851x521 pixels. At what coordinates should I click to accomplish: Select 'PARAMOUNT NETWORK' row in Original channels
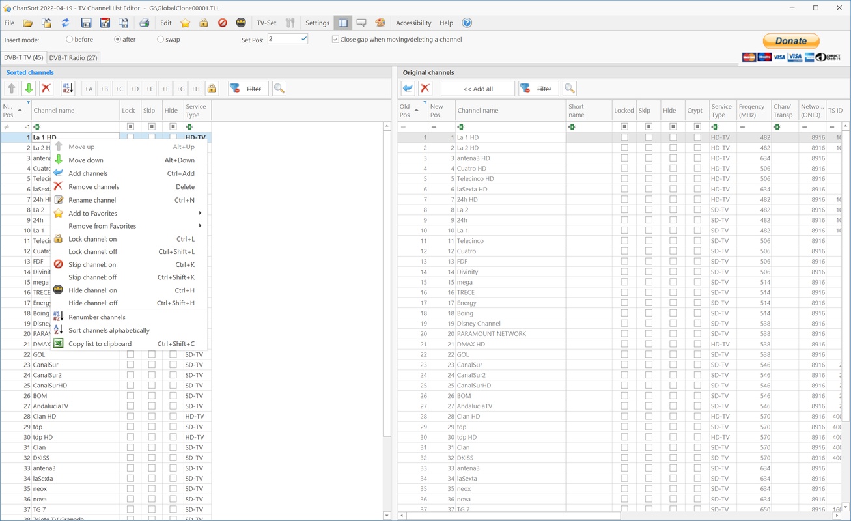pyautogui.click(x=619, y=333)
